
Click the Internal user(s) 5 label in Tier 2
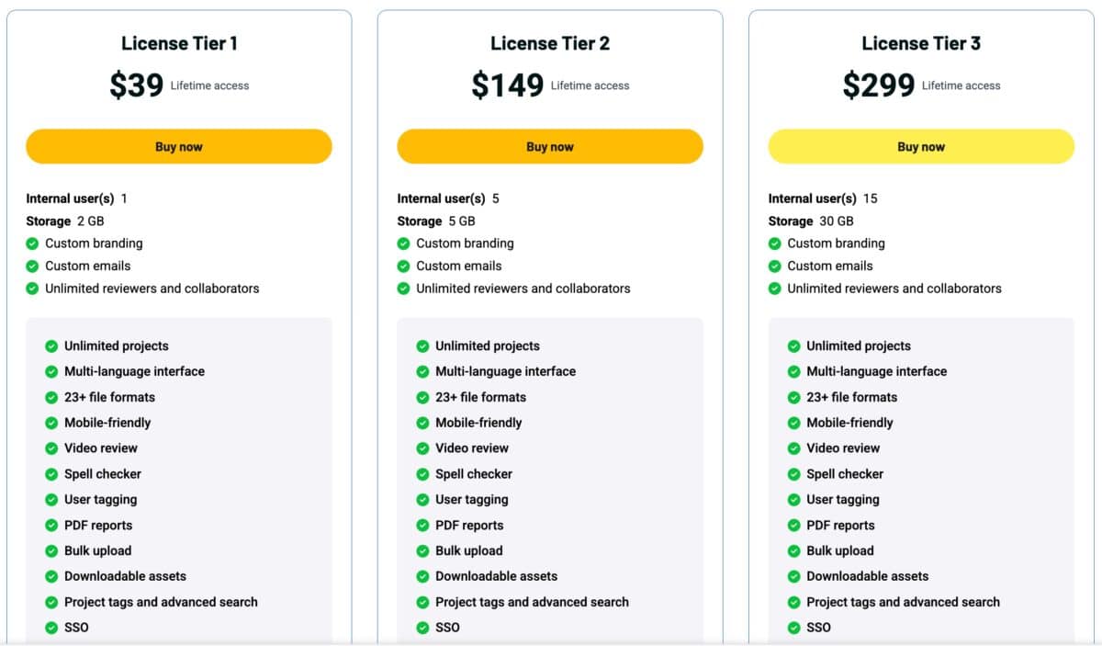[x=449, y=198]
